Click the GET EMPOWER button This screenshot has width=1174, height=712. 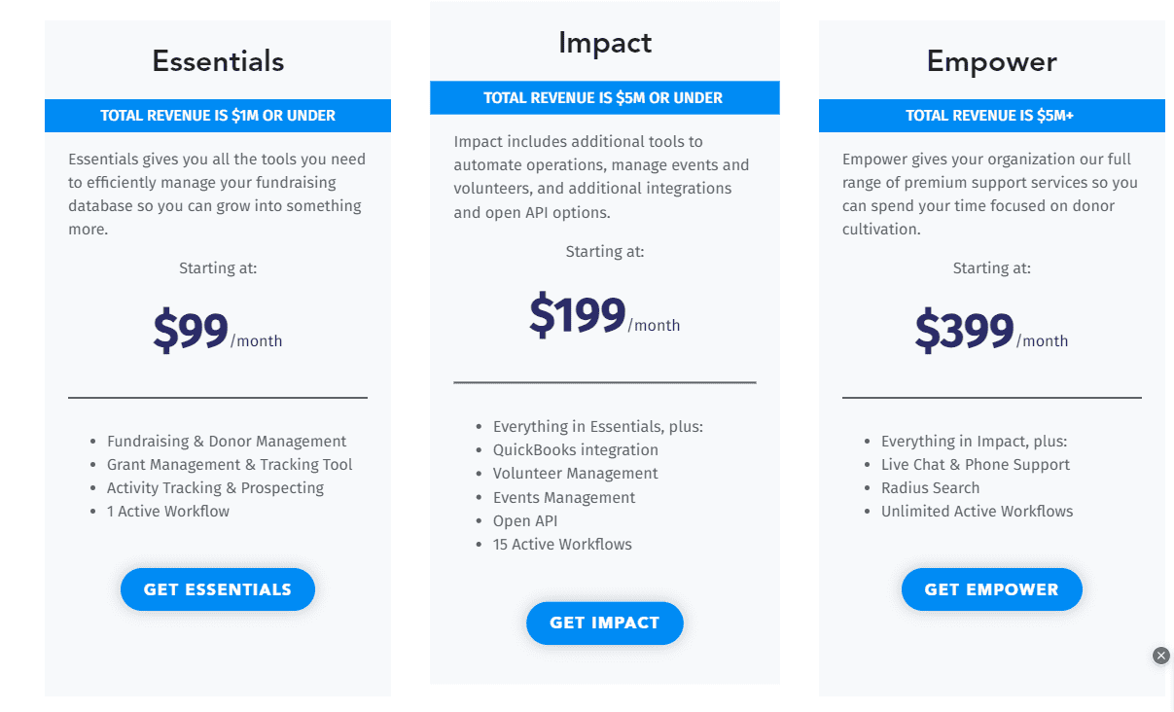click(x=991, y=588)
